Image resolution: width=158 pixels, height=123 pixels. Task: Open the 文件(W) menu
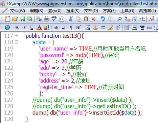point(18,11)
